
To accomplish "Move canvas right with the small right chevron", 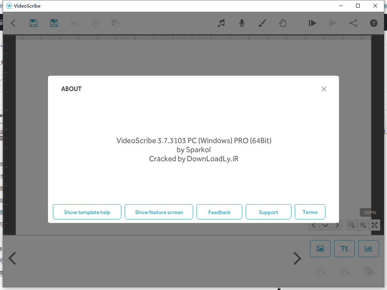I will (x=337, y=225).
